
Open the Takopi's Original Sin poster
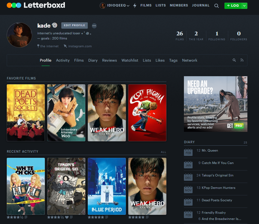pos(66,186)
